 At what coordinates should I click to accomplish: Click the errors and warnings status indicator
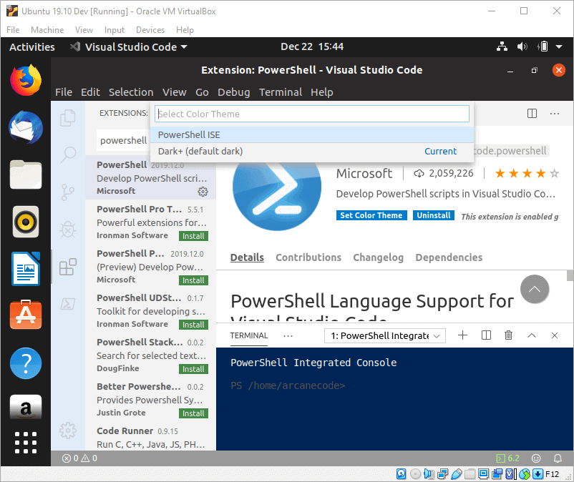click(x=80, y=458)
